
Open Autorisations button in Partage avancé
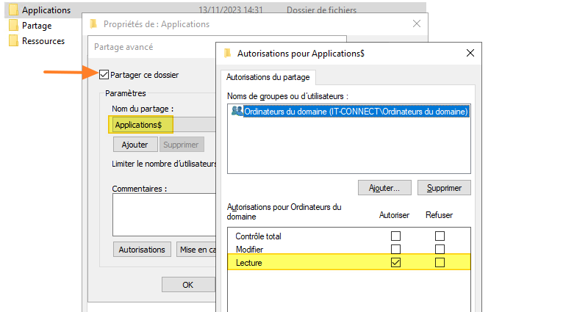142,250
